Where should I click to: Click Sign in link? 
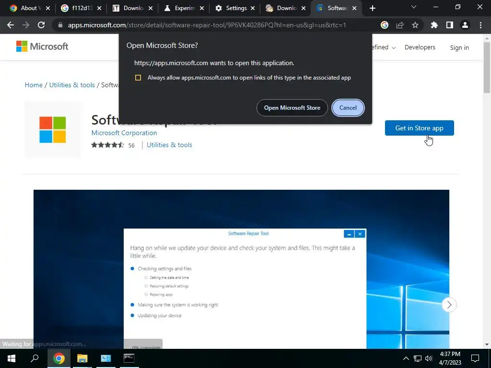coord(459,47)
